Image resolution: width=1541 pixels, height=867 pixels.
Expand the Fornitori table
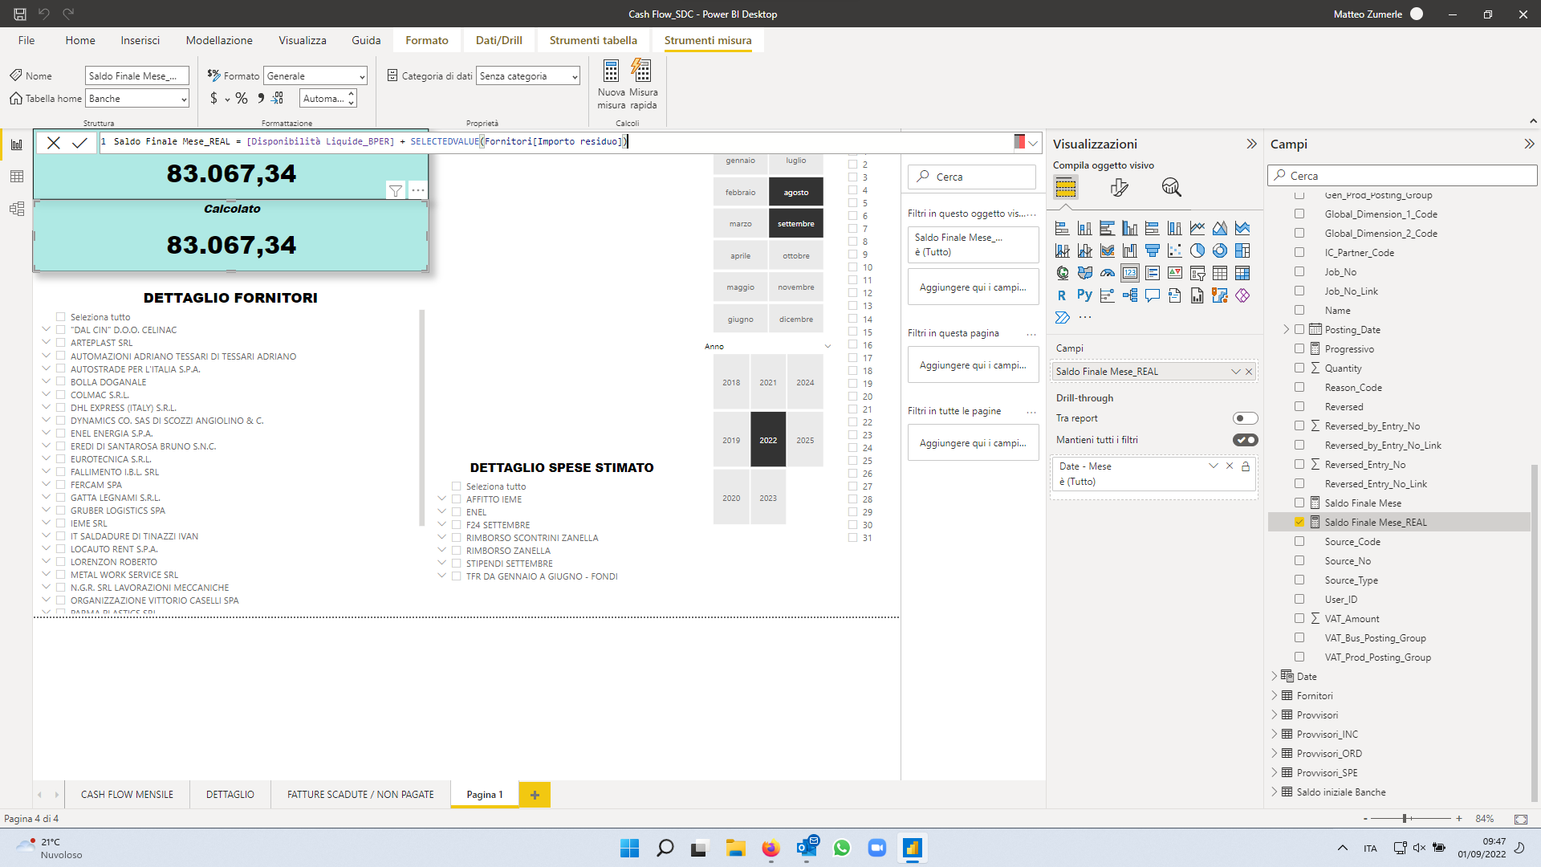tap(1275, 696)
